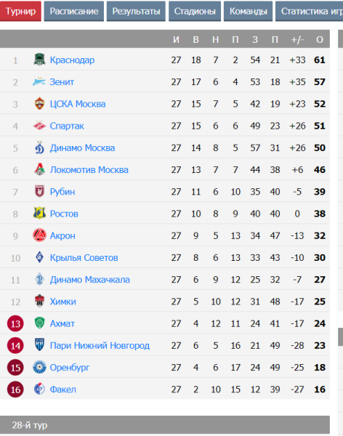Image resolution: width=343 pixels, height=436 pixels.
Task: Open the Рубин team link
Action: pyautogui.click(x=62, y=192)
